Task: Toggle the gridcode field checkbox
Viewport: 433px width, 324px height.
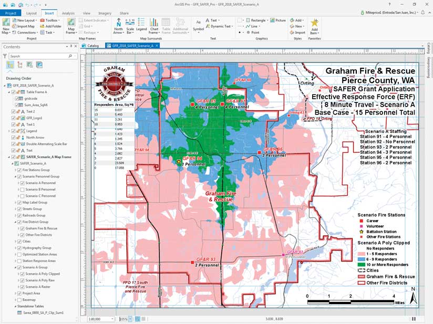Action: pyautogui.click(x=17, y=99)
